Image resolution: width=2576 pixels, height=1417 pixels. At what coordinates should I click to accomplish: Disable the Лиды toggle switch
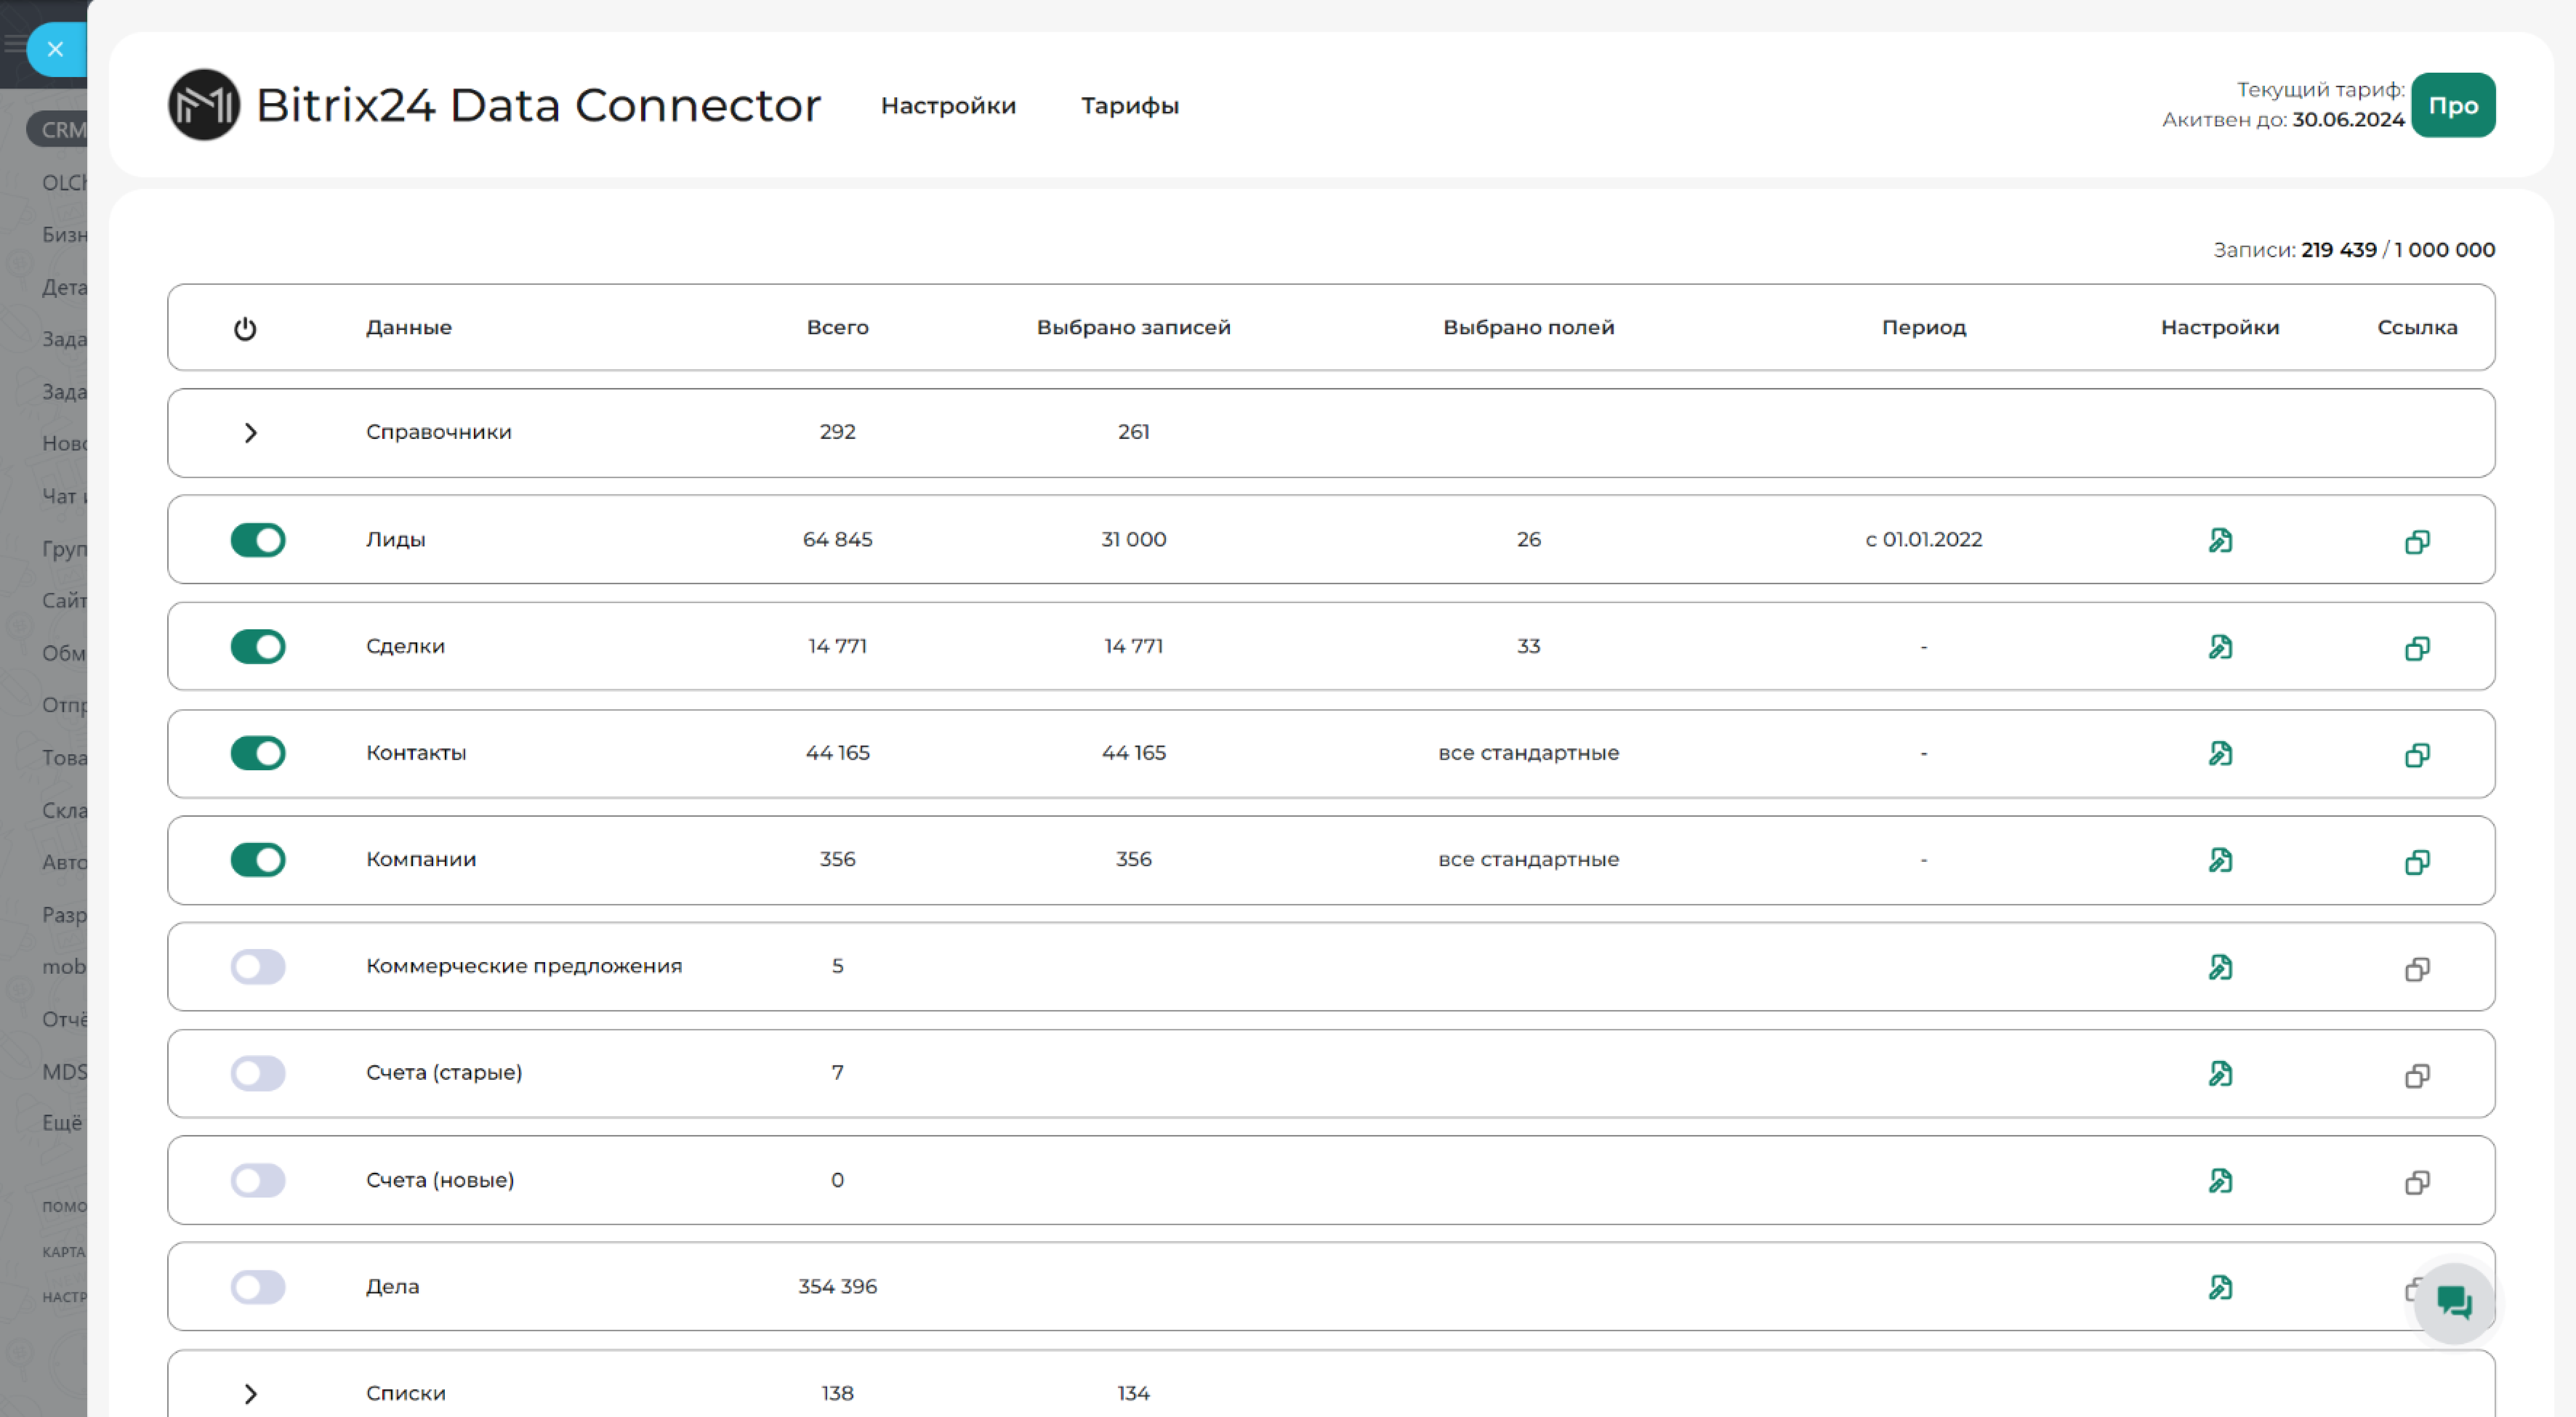pyautogui.click(x=258, y=540)
